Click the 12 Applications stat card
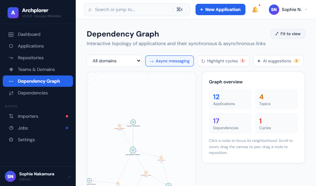Image resolution: width=316 pixels, height=186 pixels. 230,99
